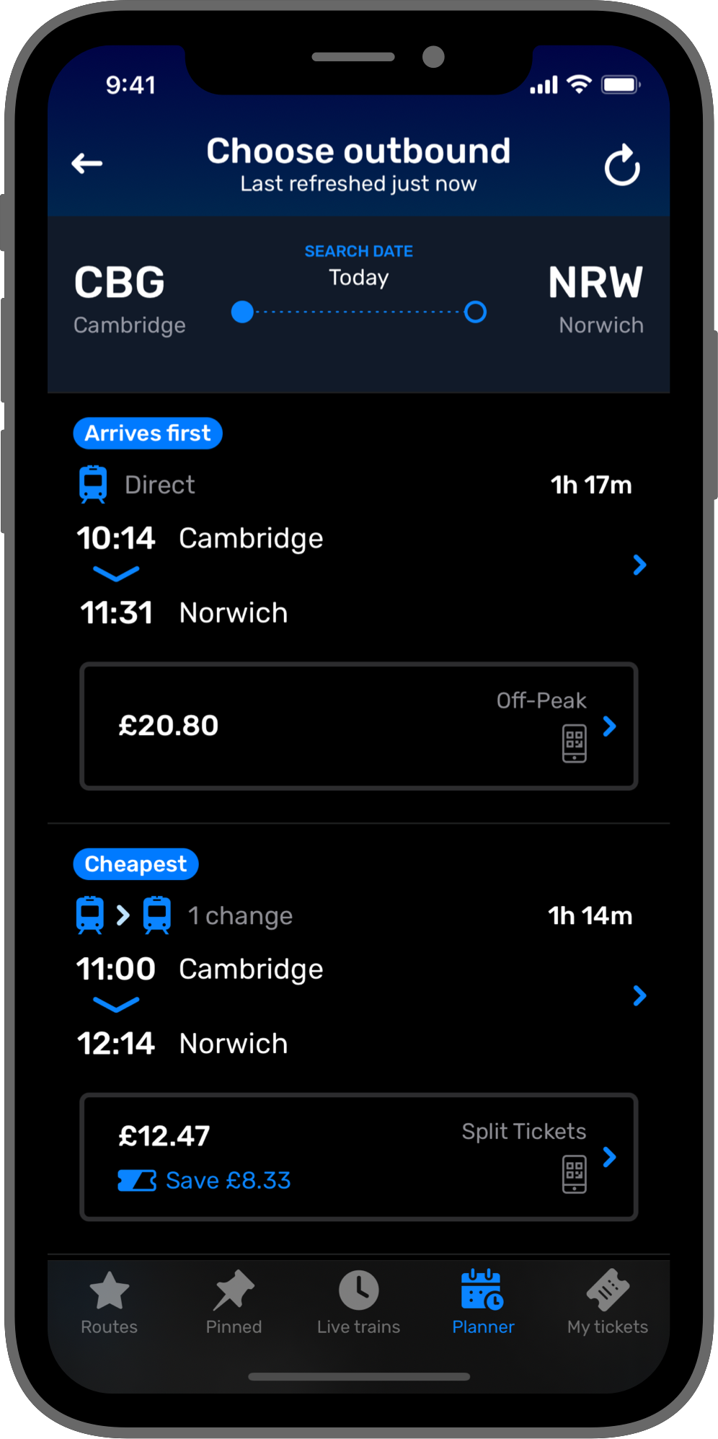Open details for the 11:00 one-change journey
The width and height of the screenshot is (718, 1439).
coord(639,996)
